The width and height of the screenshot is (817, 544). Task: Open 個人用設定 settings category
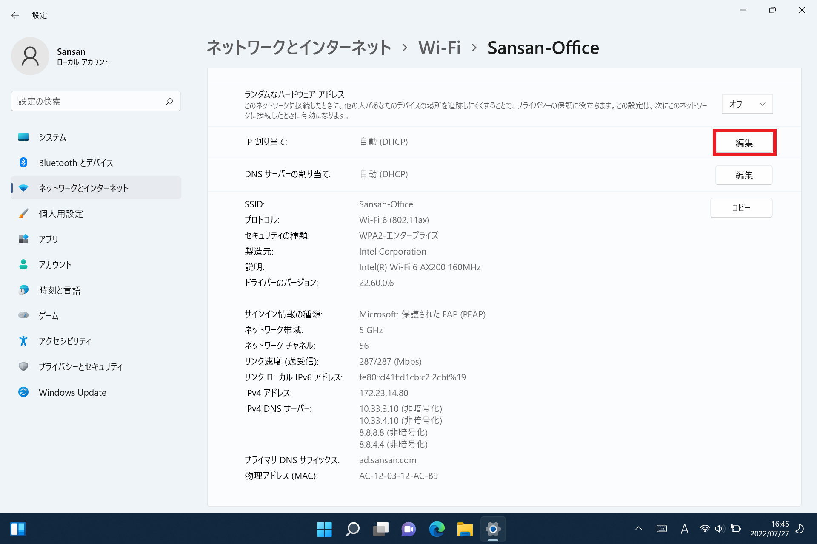pos(96,213)
